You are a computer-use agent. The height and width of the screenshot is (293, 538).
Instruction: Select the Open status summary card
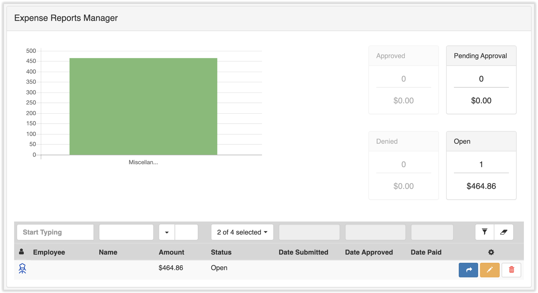click(481, 165)
